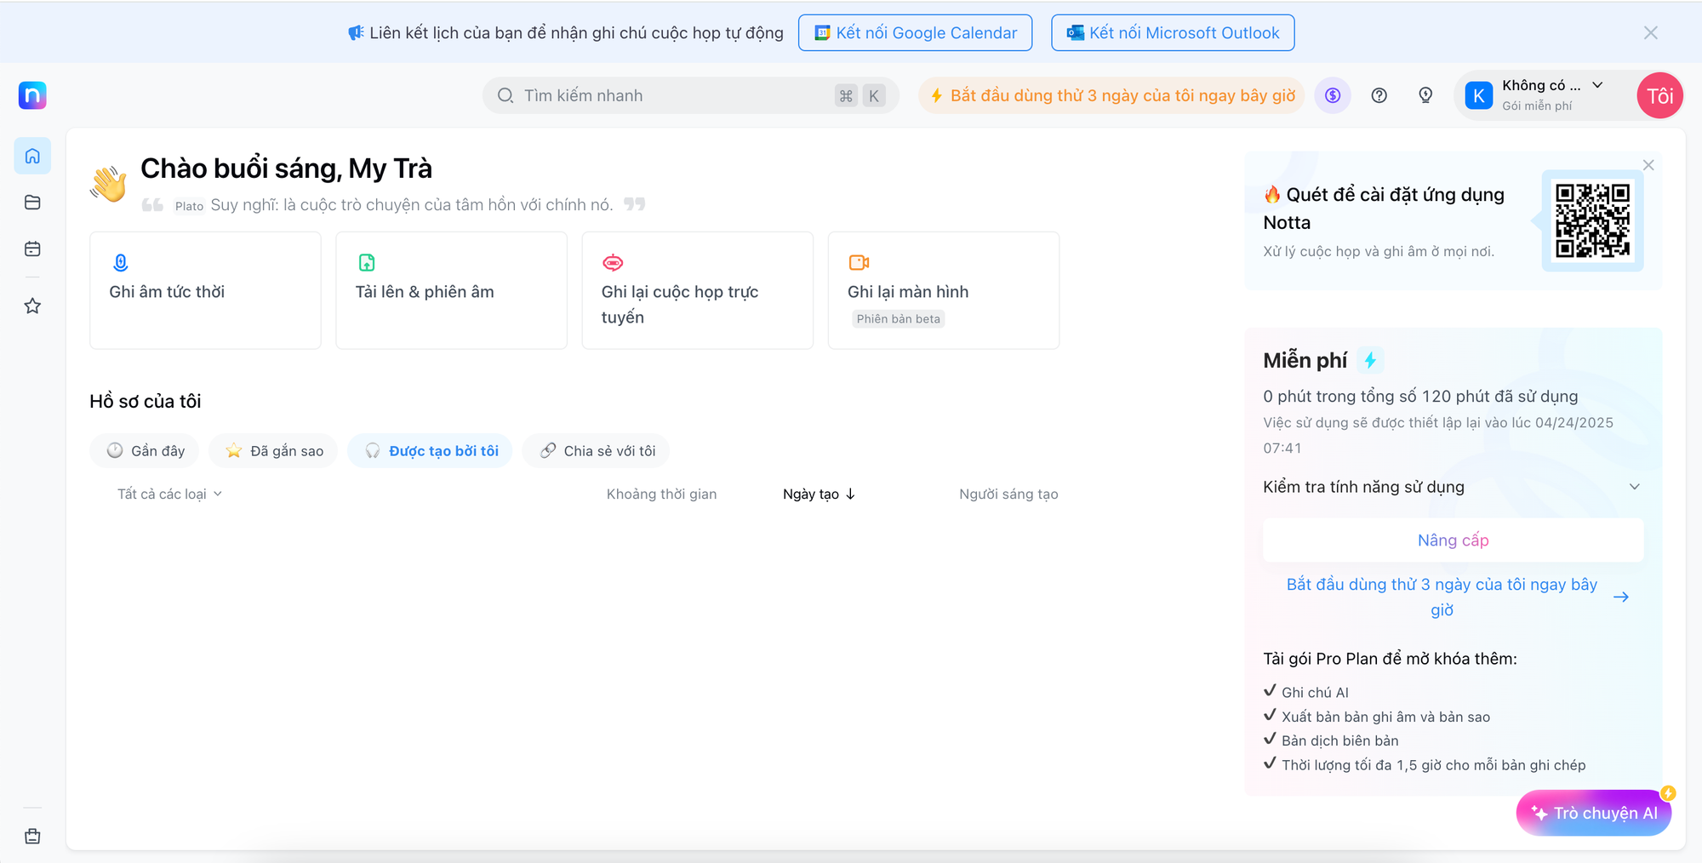Select the 'Gần đây' tab
Screen dimensions: 1702x863
pos(144,450)
